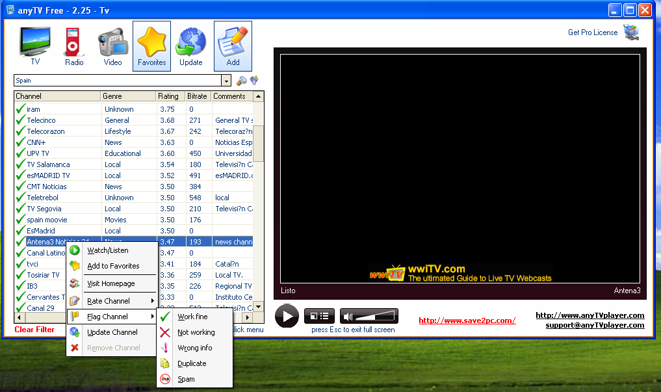Click the list scroll-down arrow
661x392 pixels.
[x=259, y=306]
